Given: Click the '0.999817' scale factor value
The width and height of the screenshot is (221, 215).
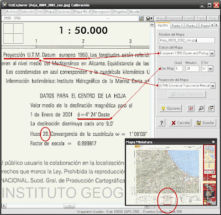Looking at the screenshot, I should coord(87,144).
